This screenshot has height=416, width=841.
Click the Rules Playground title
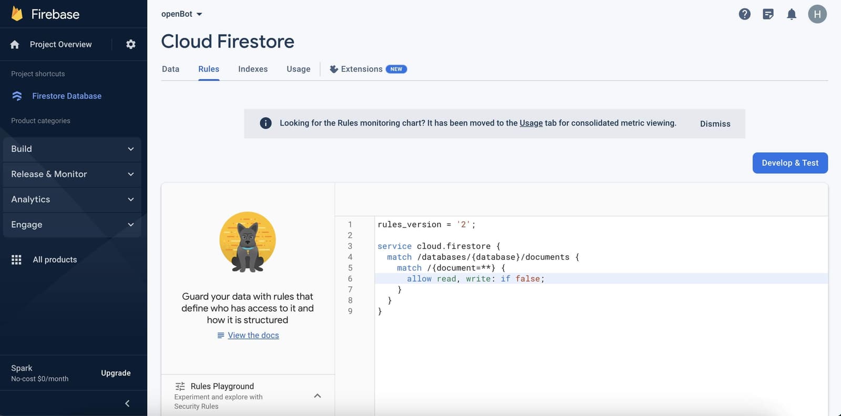(222, 387)
